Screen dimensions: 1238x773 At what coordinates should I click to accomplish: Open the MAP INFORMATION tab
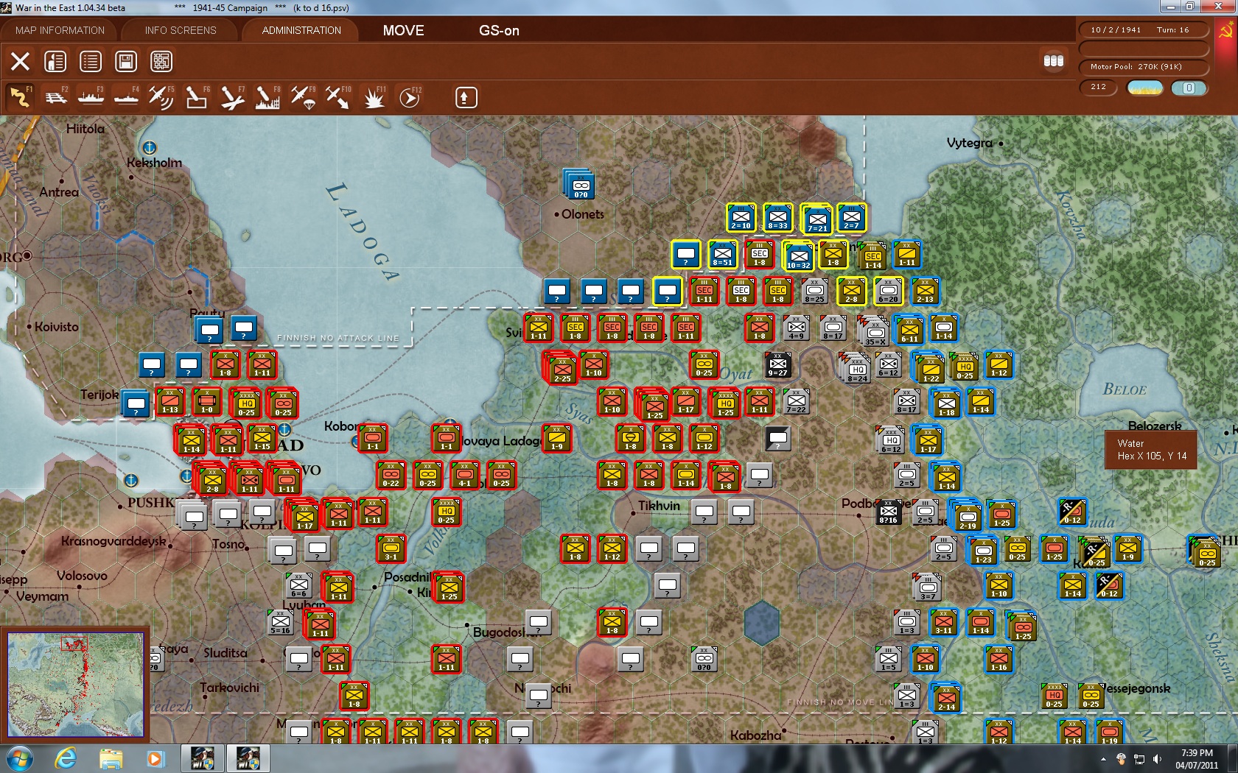tap(60, 30)
